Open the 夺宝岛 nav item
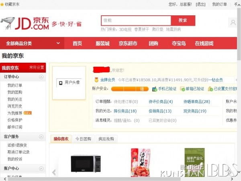 (x=179, y=43)
